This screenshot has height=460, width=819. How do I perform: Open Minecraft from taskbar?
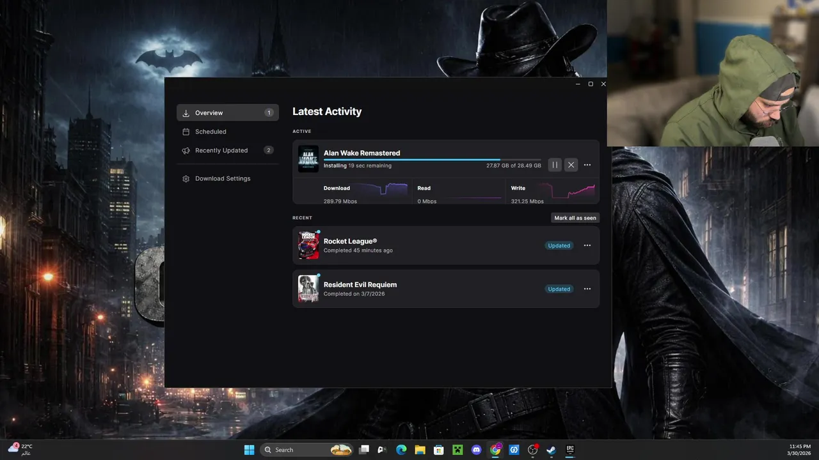click(x=457, y=450)
